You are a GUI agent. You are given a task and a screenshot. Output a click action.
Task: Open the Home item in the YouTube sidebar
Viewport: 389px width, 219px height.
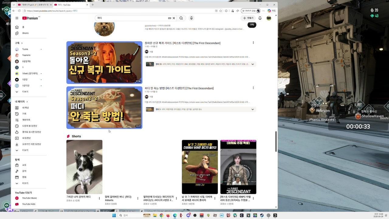pyautogui.click(x=29, y=27)
